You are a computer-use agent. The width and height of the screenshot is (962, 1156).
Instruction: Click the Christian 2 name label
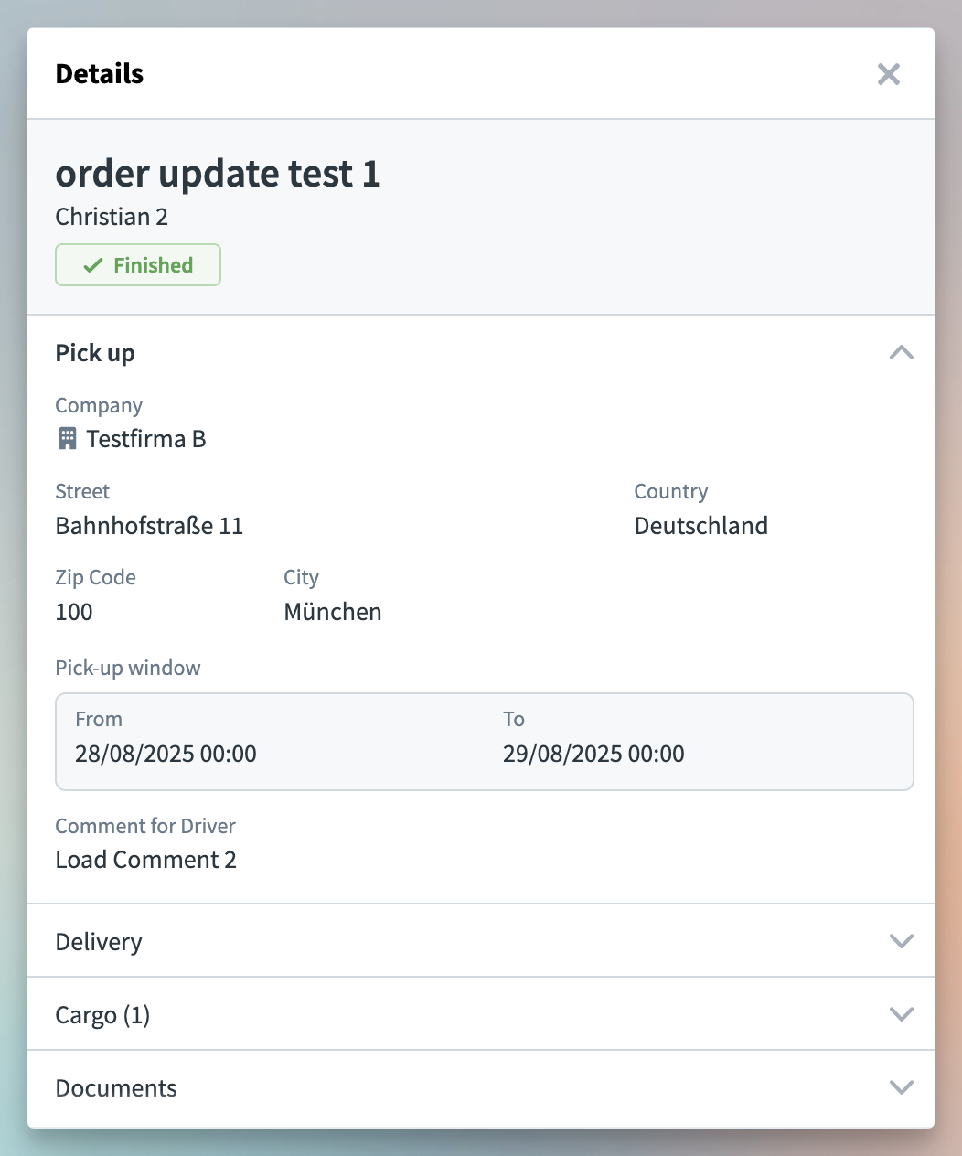(112, 217)
